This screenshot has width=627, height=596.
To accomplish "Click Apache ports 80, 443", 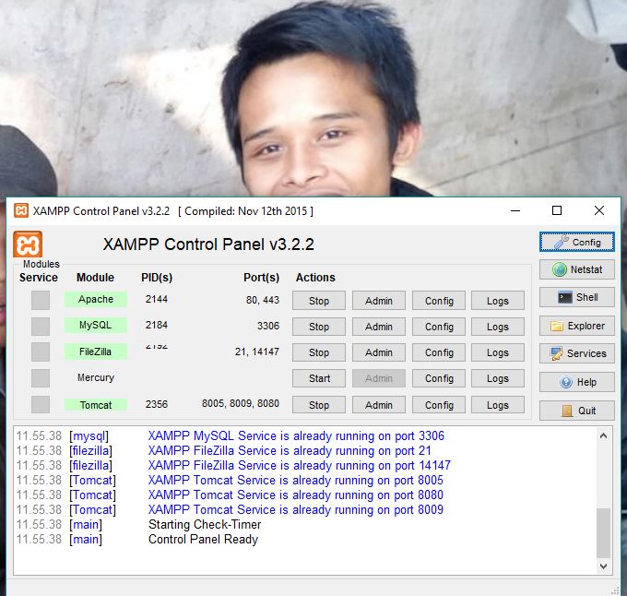I will click(x=262, y=300).
